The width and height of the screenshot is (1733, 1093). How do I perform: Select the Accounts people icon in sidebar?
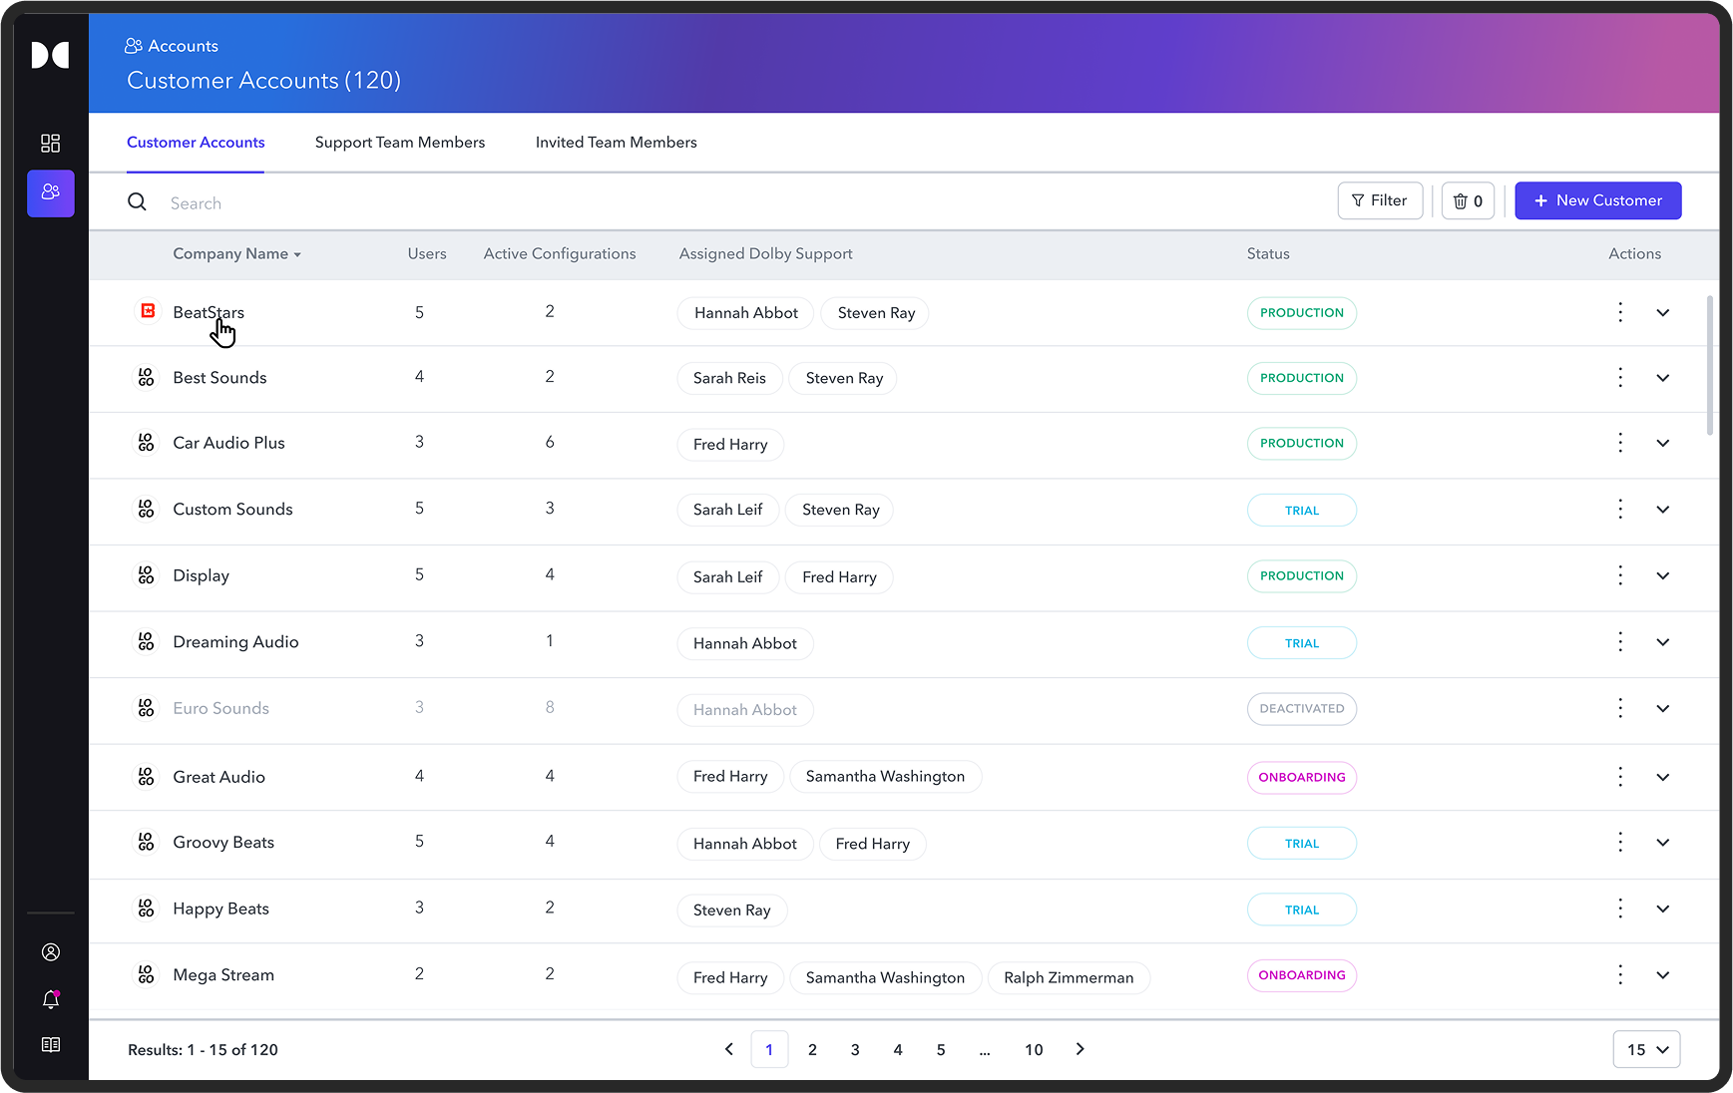tap(51, 192)
